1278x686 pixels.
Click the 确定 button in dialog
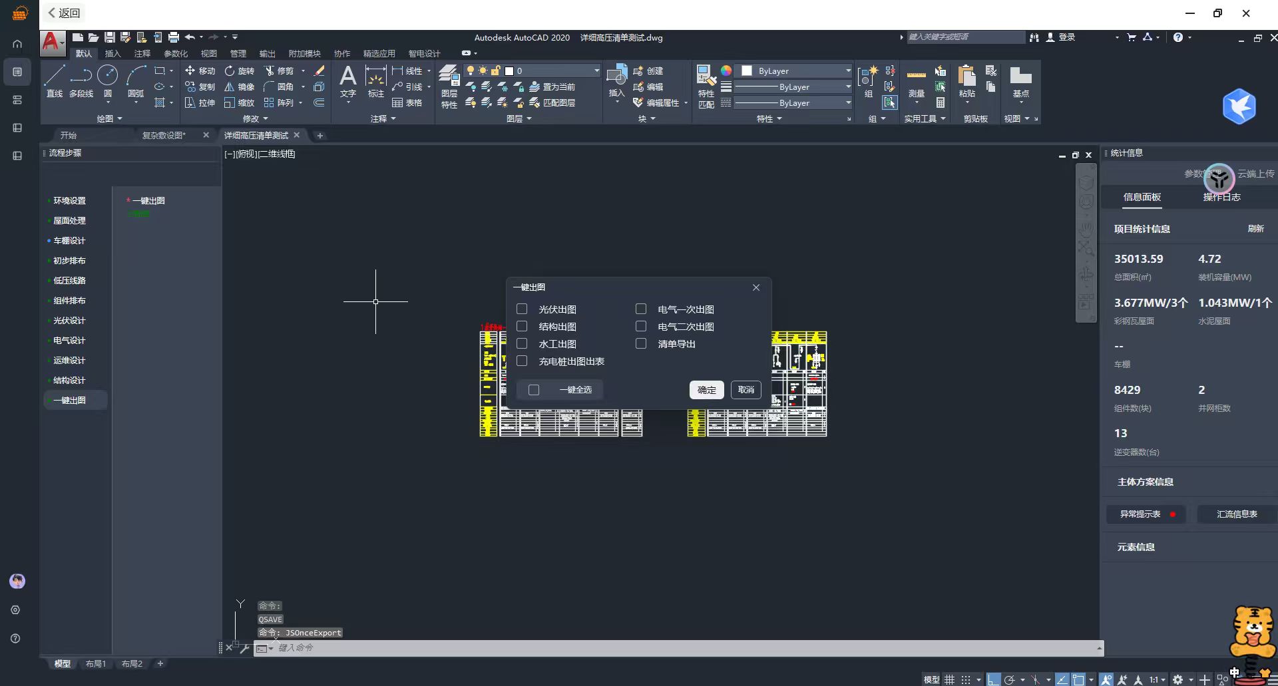[x=706, y=390]
